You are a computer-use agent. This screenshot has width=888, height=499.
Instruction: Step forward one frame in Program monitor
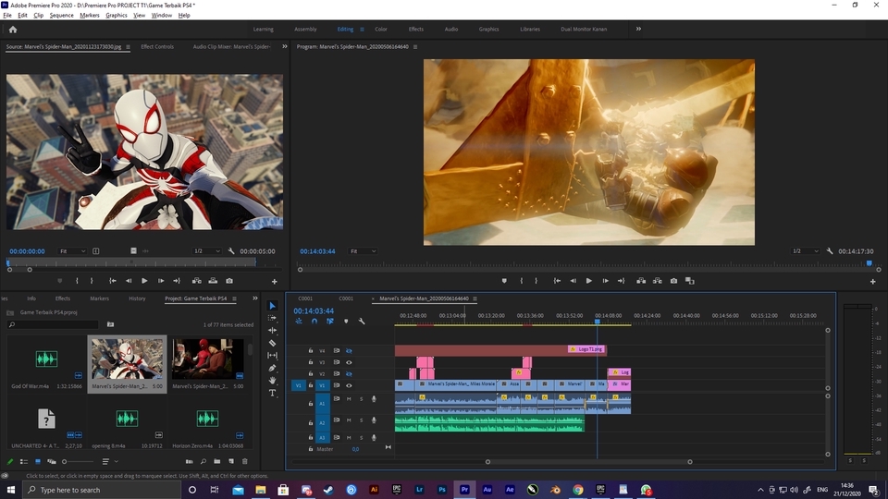click(x=605, y=281)
